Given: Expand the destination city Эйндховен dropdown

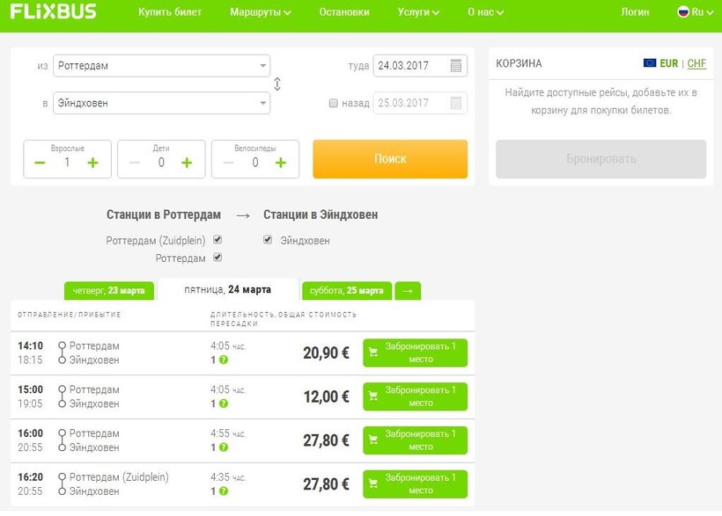Looking at the screenshot, I should 263,104.
